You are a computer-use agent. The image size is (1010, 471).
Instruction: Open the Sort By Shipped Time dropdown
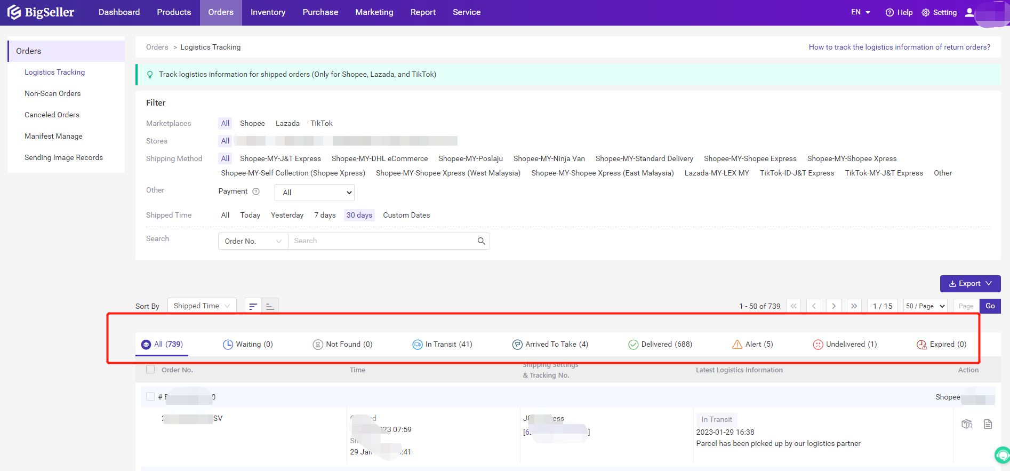point(202,306)
